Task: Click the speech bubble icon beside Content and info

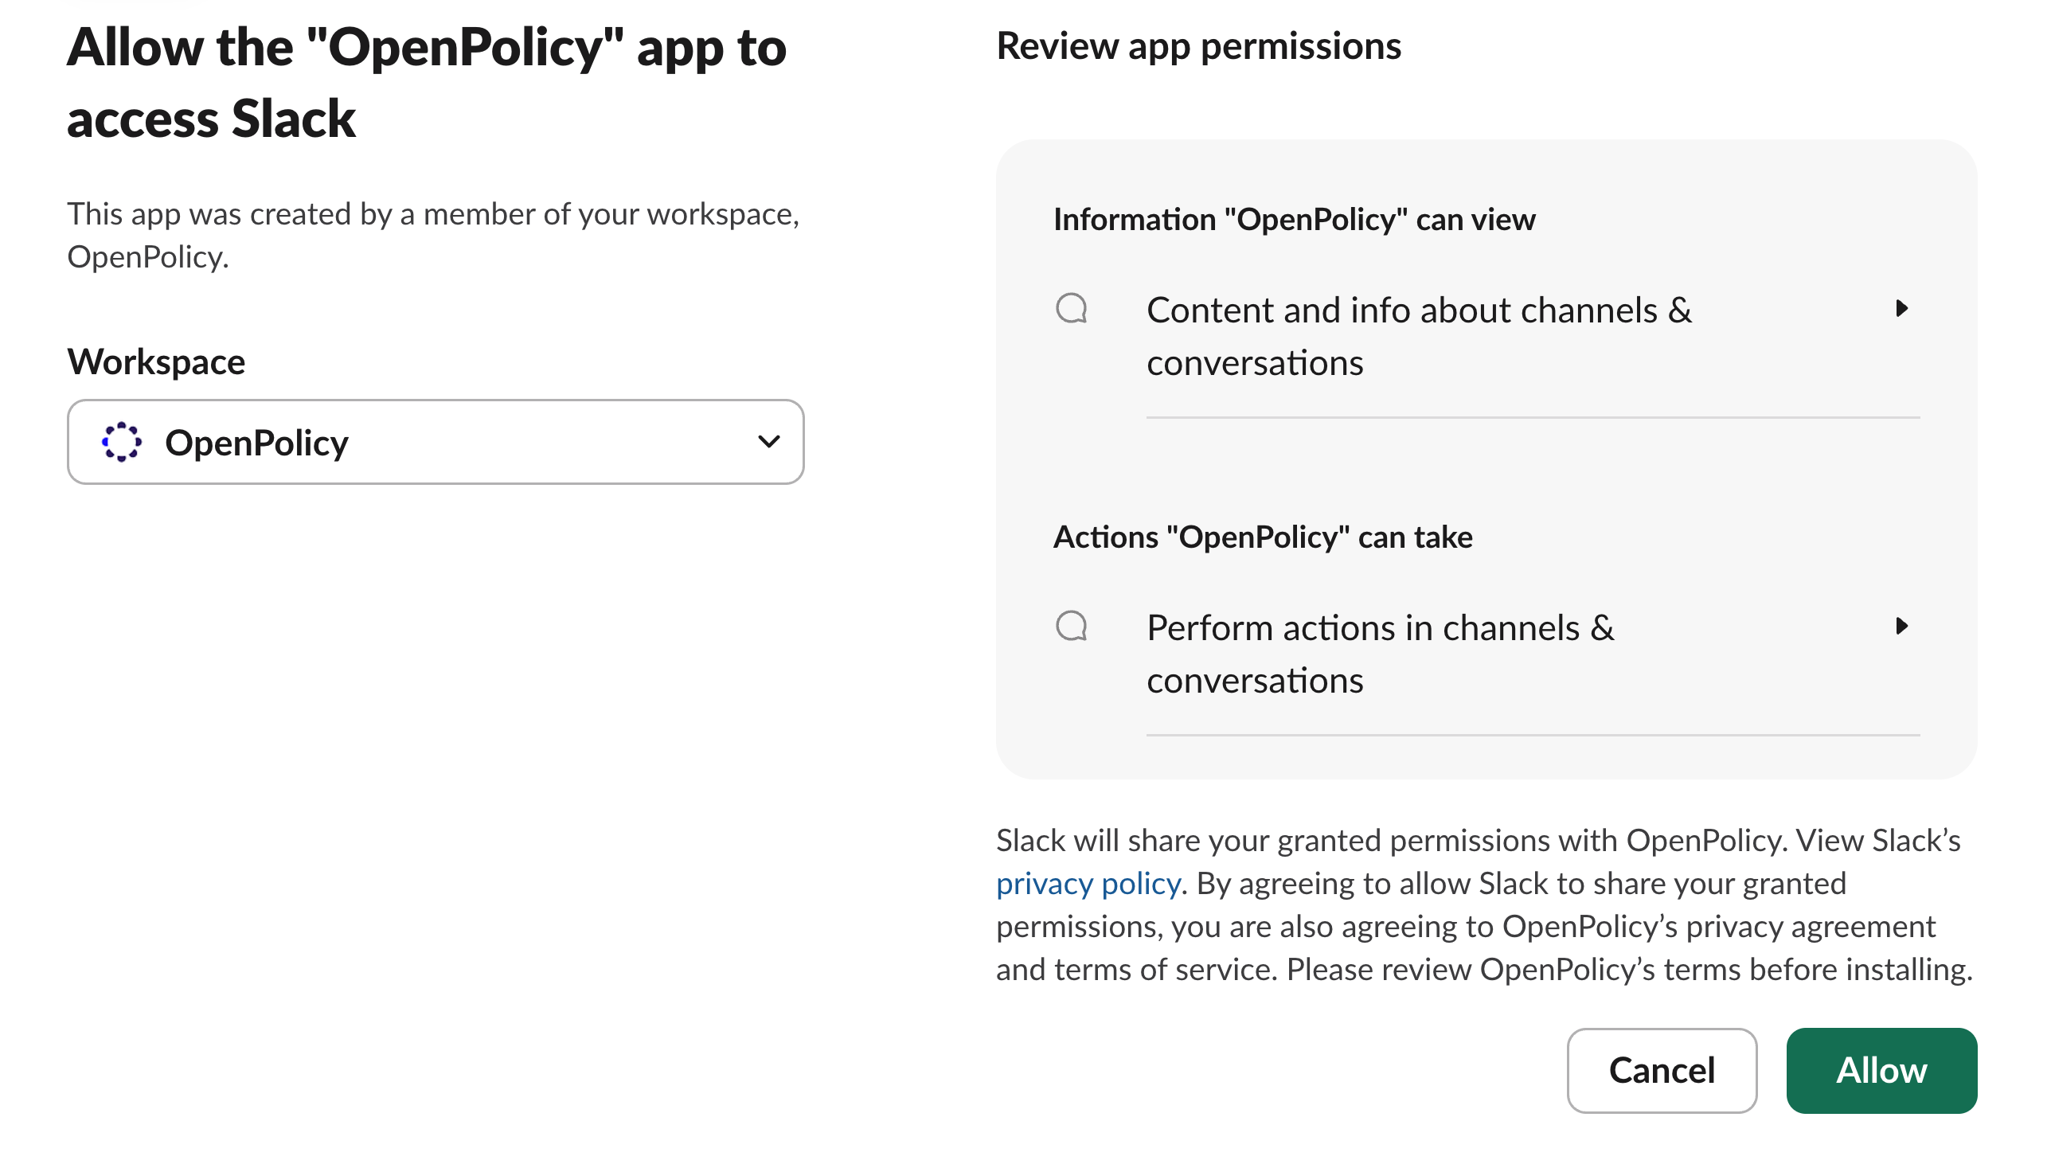Action: pyautogui.click(x=1071, y=309)
